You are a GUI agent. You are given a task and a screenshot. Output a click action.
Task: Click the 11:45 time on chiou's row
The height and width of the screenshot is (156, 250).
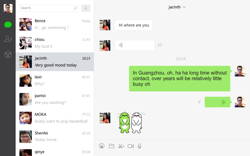pyautogui.click(x=86, y=40)
